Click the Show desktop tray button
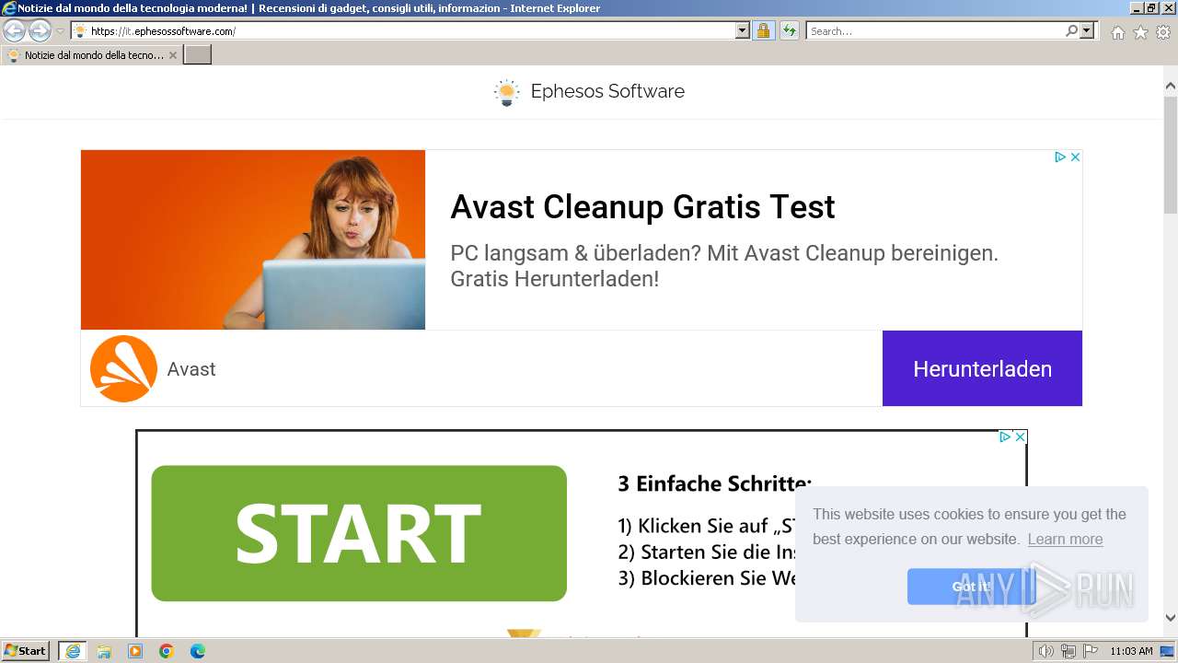 pyautogui.click(x=1168, y=651)
